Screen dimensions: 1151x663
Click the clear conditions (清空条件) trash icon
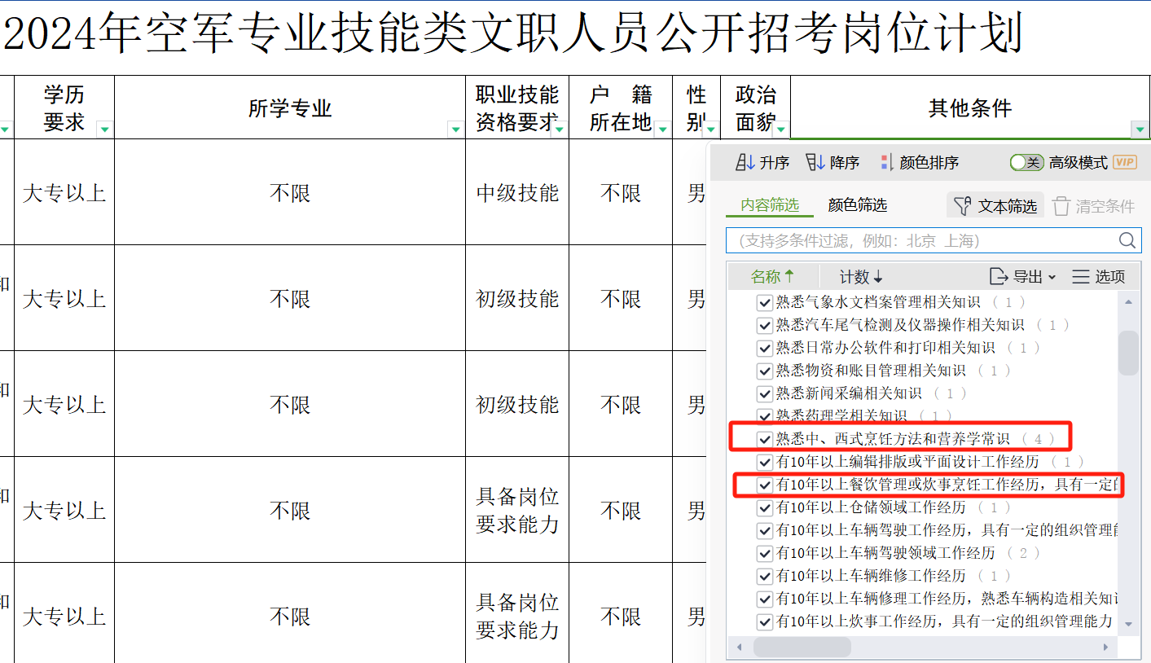(1061, 206)
